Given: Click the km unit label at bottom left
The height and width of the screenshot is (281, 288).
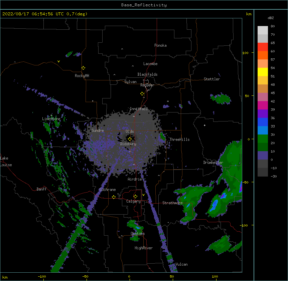Looking at the screenshot, I should tap(5, 277).
